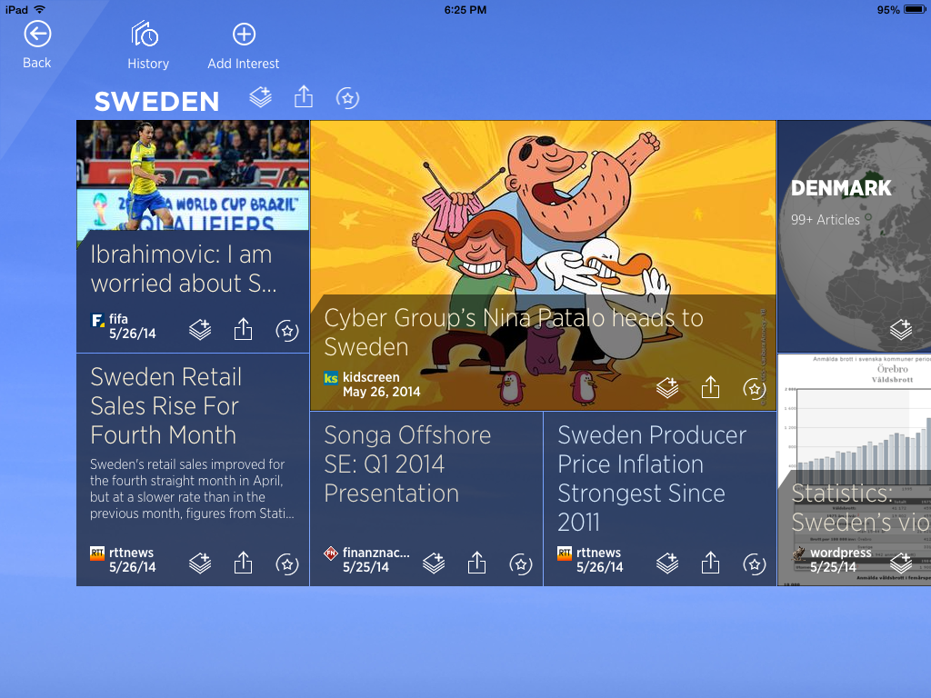931x698 pixels.
Task: Share the Producer Price Inflation article
Action: tap(710, 563)
